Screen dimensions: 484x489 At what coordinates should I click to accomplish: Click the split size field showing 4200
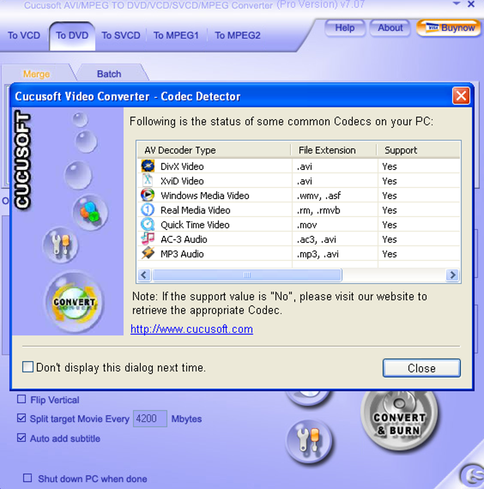pyautogui.click(x=150, y=418)
